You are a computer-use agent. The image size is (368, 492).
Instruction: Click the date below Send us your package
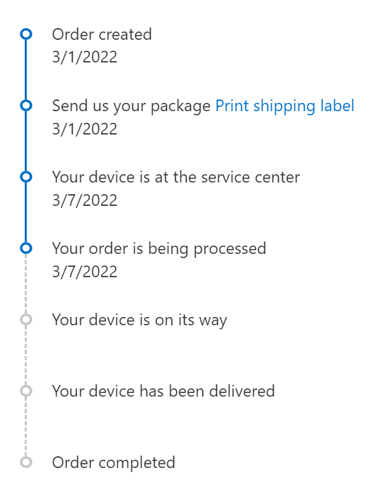coord(84,129)
